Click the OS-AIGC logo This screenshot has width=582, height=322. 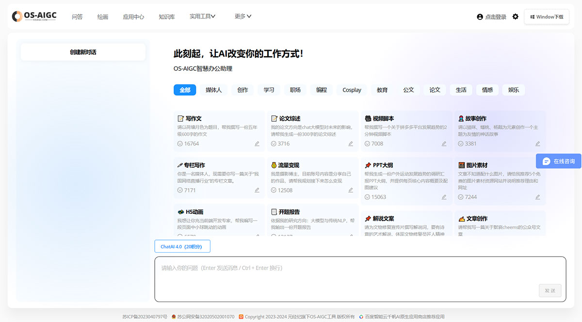[34, 16]
